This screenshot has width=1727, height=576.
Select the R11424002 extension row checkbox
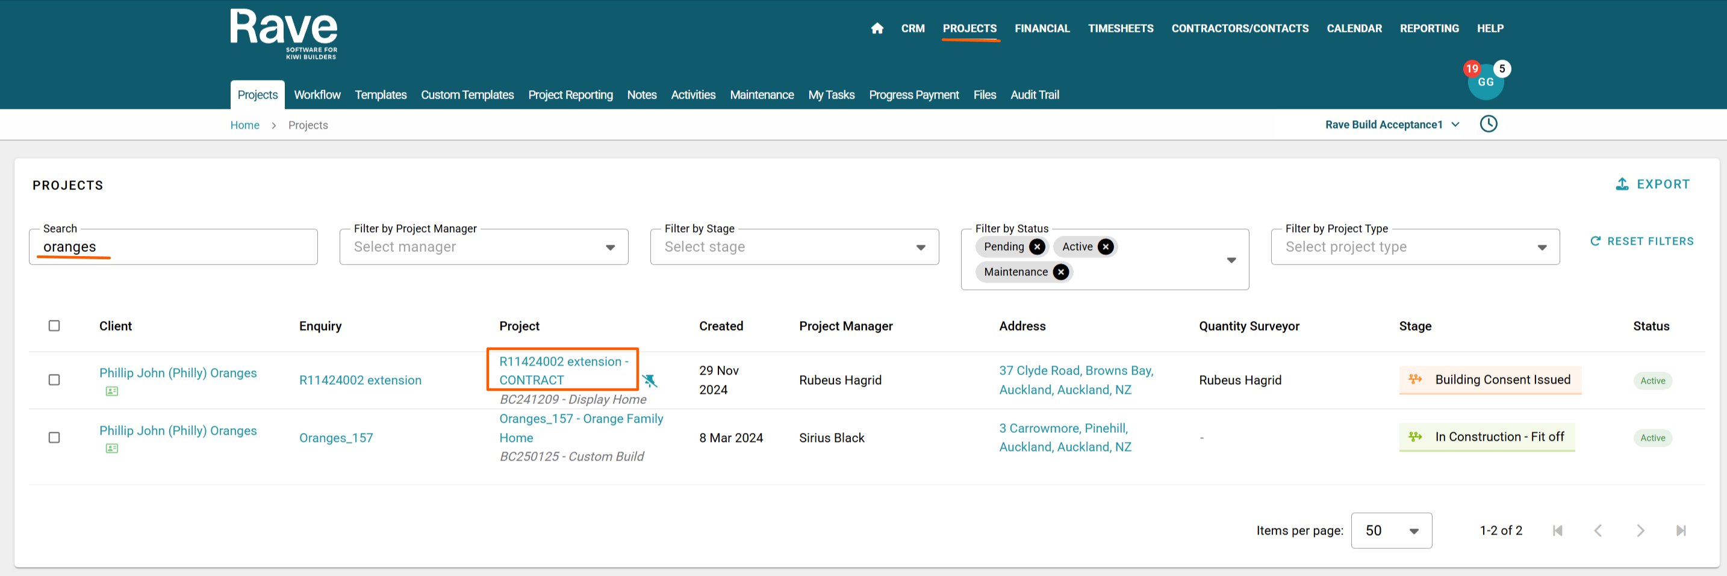[x=54, y=380]
